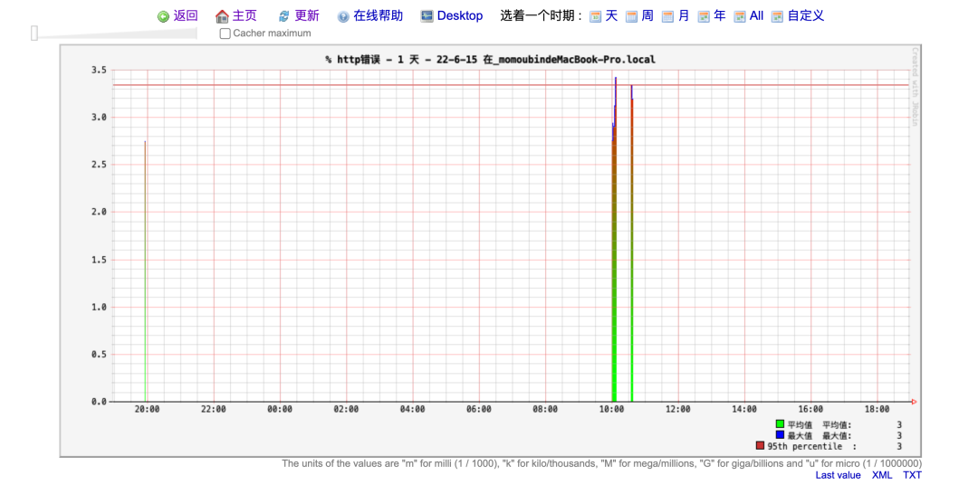
Task: Click the 返回 link
Action: pyautogui.click(x=186, y=15)
